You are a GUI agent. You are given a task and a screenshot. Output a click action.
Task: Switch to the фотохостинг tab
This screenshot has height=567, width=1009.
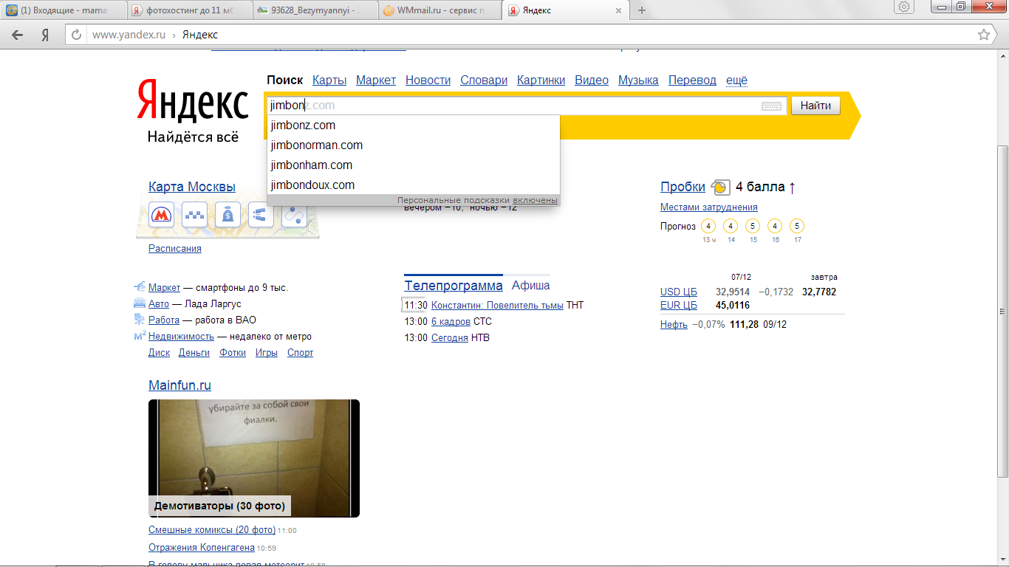pyautogui.click(x=188, y=10)
